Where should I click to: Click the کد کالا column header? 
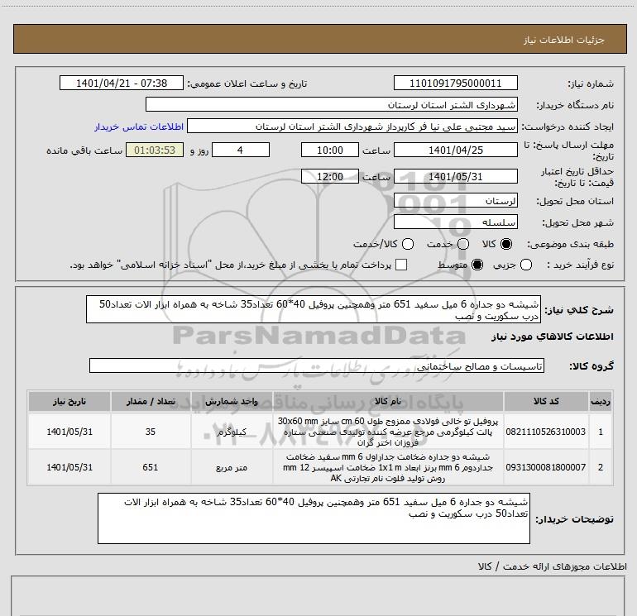click(546, 402)
